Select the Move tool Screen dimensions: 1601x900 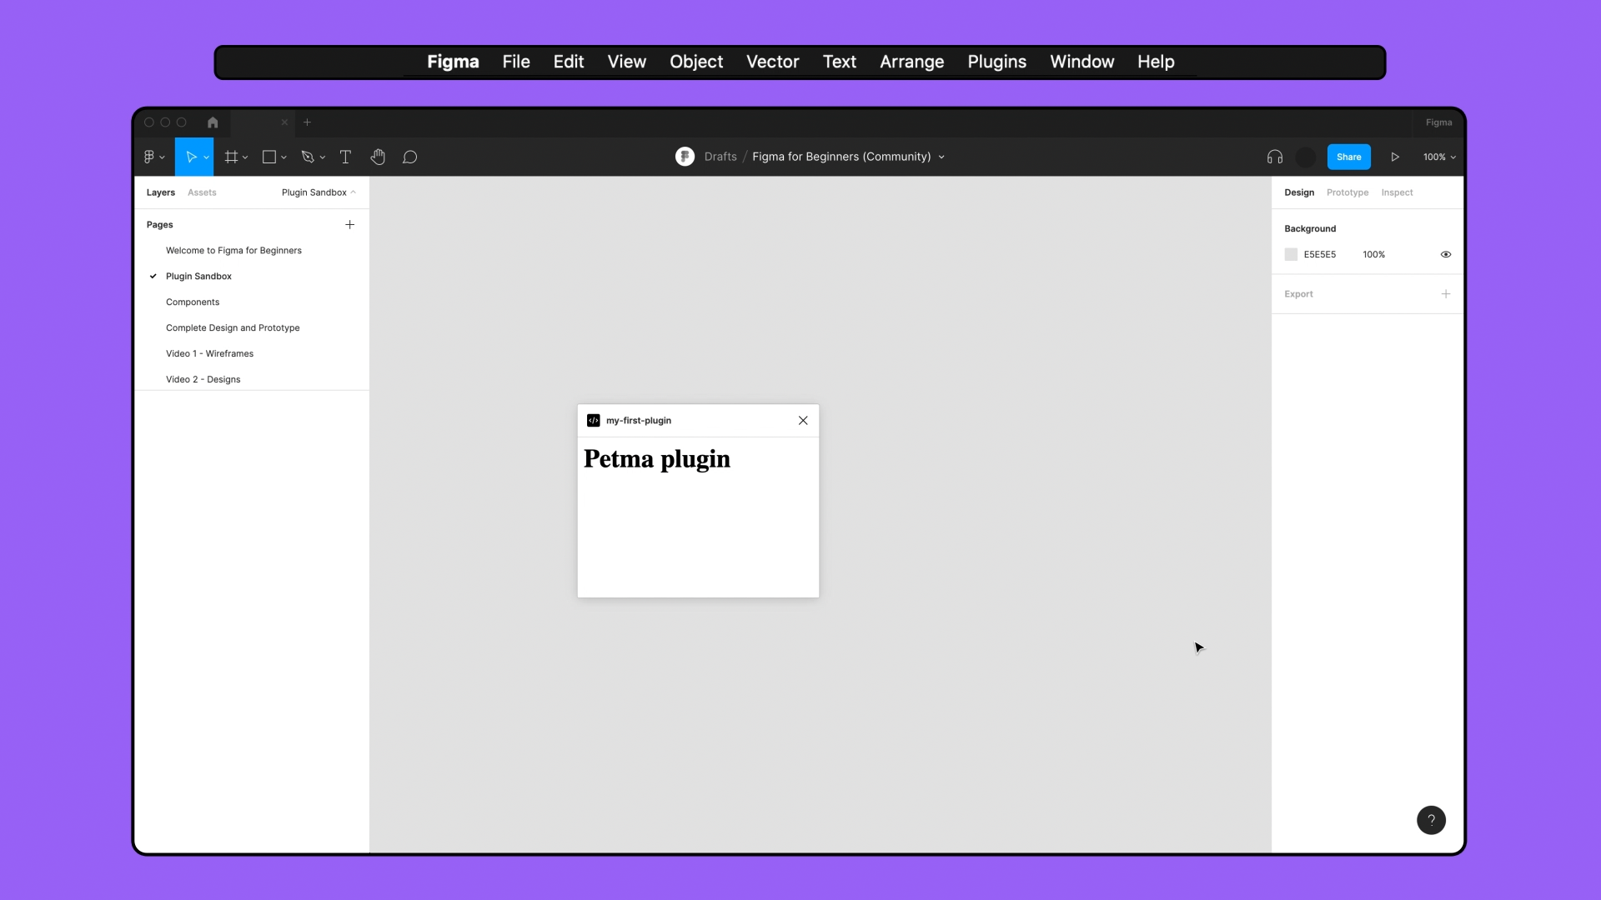pos(191,157)
